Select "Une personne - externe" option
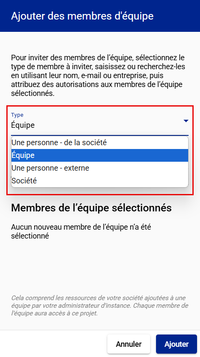Viewport: 200px width, 357px height. point(100,168)
